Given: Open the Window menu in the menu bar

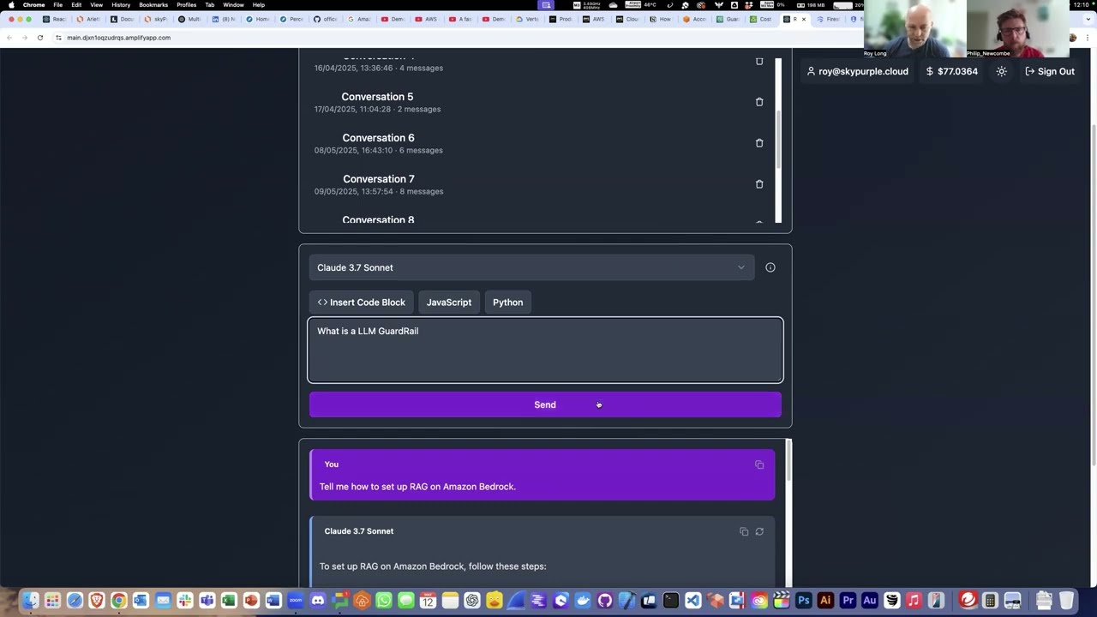Looking at the screenshot, I should pyautogui.click(x=233, y=5).
